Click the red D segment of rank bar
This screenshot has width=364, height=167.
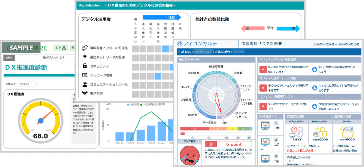coord(194,129)
